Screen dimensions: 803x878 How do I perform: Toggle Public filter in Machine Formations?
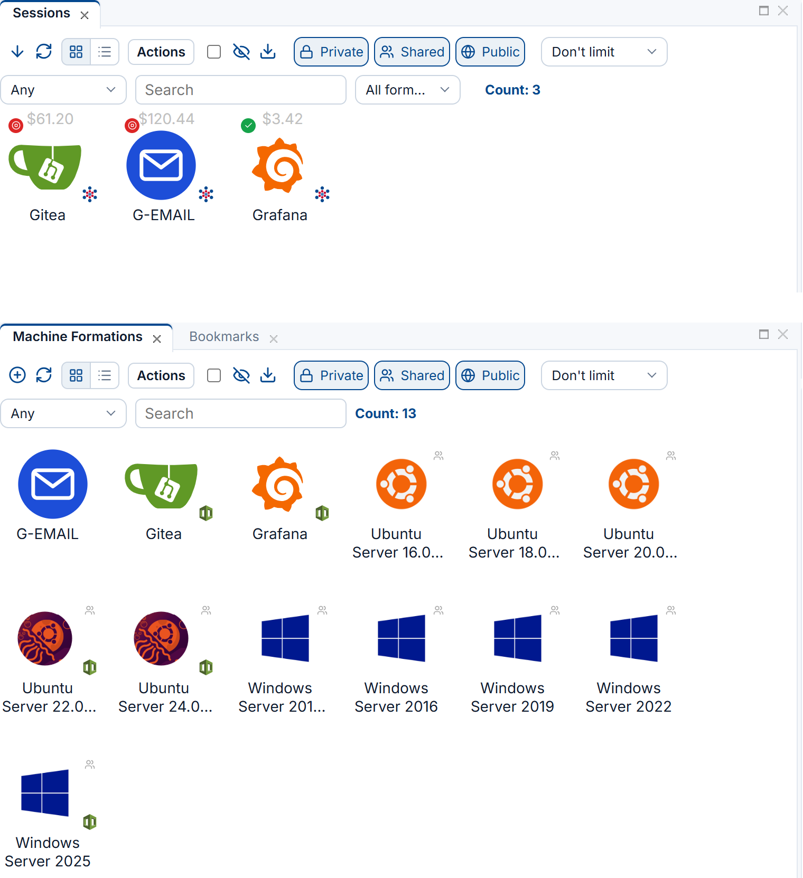(x=490, y=375)
